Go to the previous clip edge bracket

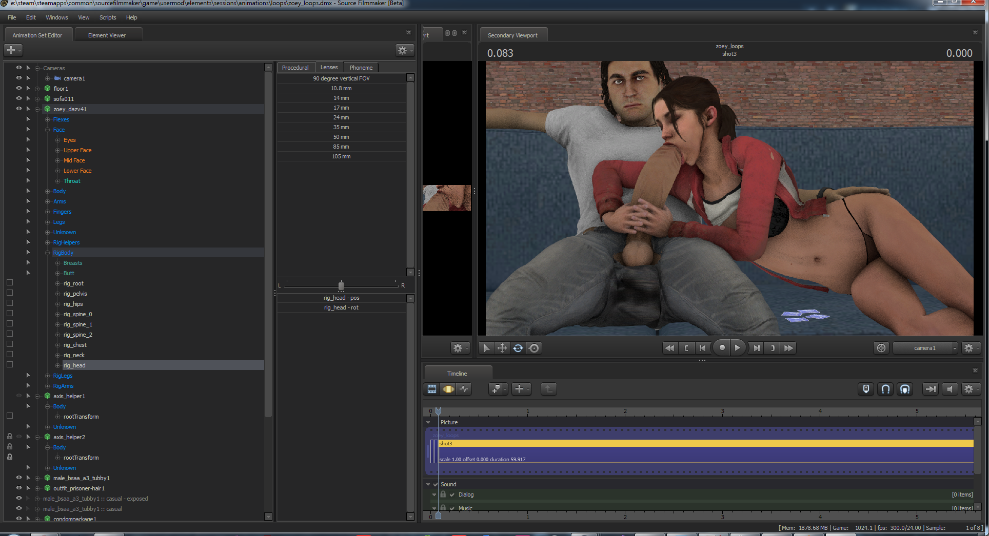tap(686, 348)
